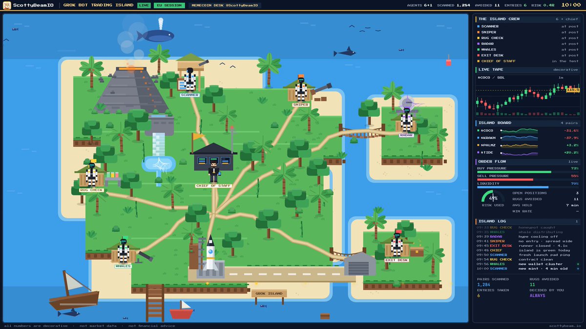Select the Scanner agent on the watchtower
The width and height of the screenshot is (586, 329).
189,79
